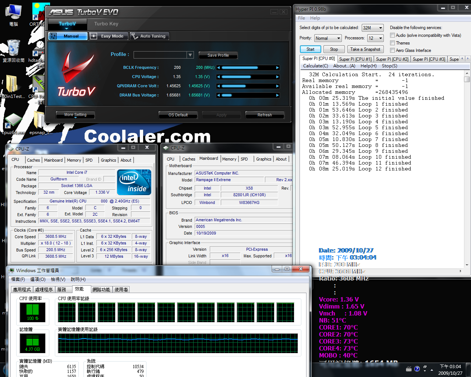The image size is (471, 377).
Task: Click the BCLK Frequency slider
Action: (248, 68)
